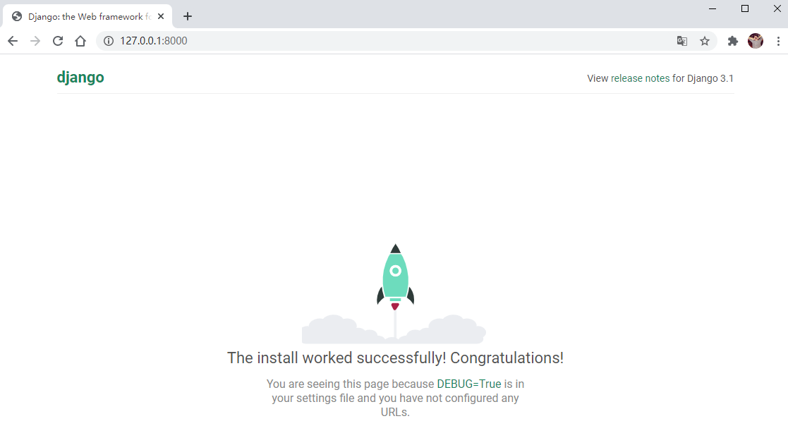Click the globe favicon on the tab
The width and height of the screenshot is (788, 445).
point(17,17)
